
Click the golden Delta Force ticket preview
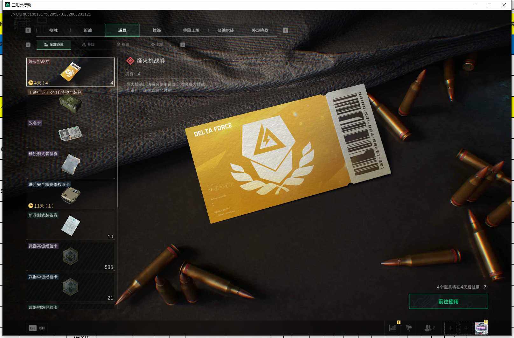(288, 154)
